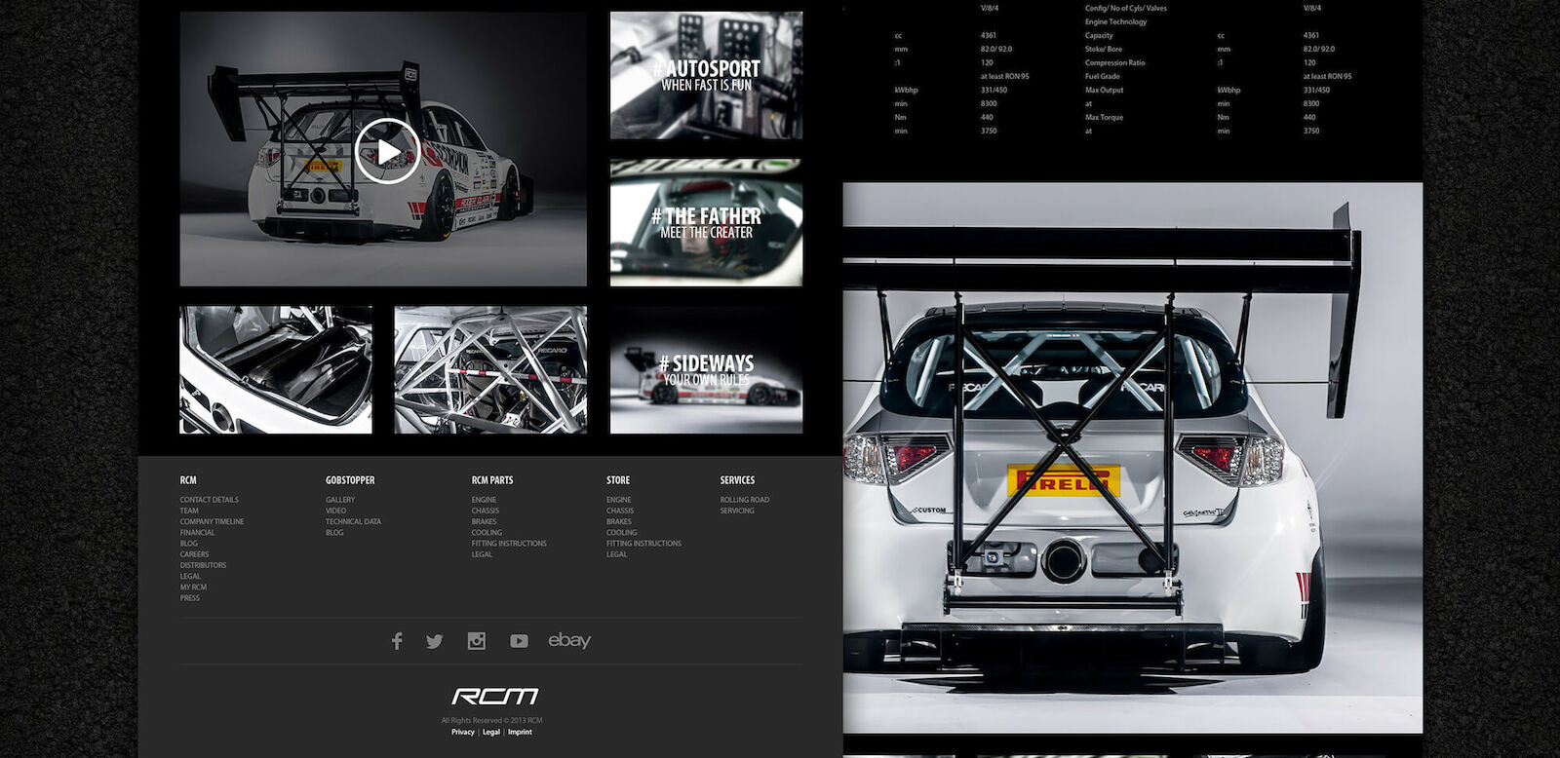Open the YouTube social icon
1560x758 pixels.
(519, 640)
